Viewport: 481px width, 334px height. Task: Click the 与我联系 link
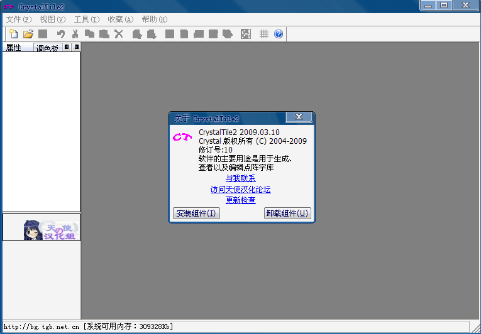tap(240, 178)
